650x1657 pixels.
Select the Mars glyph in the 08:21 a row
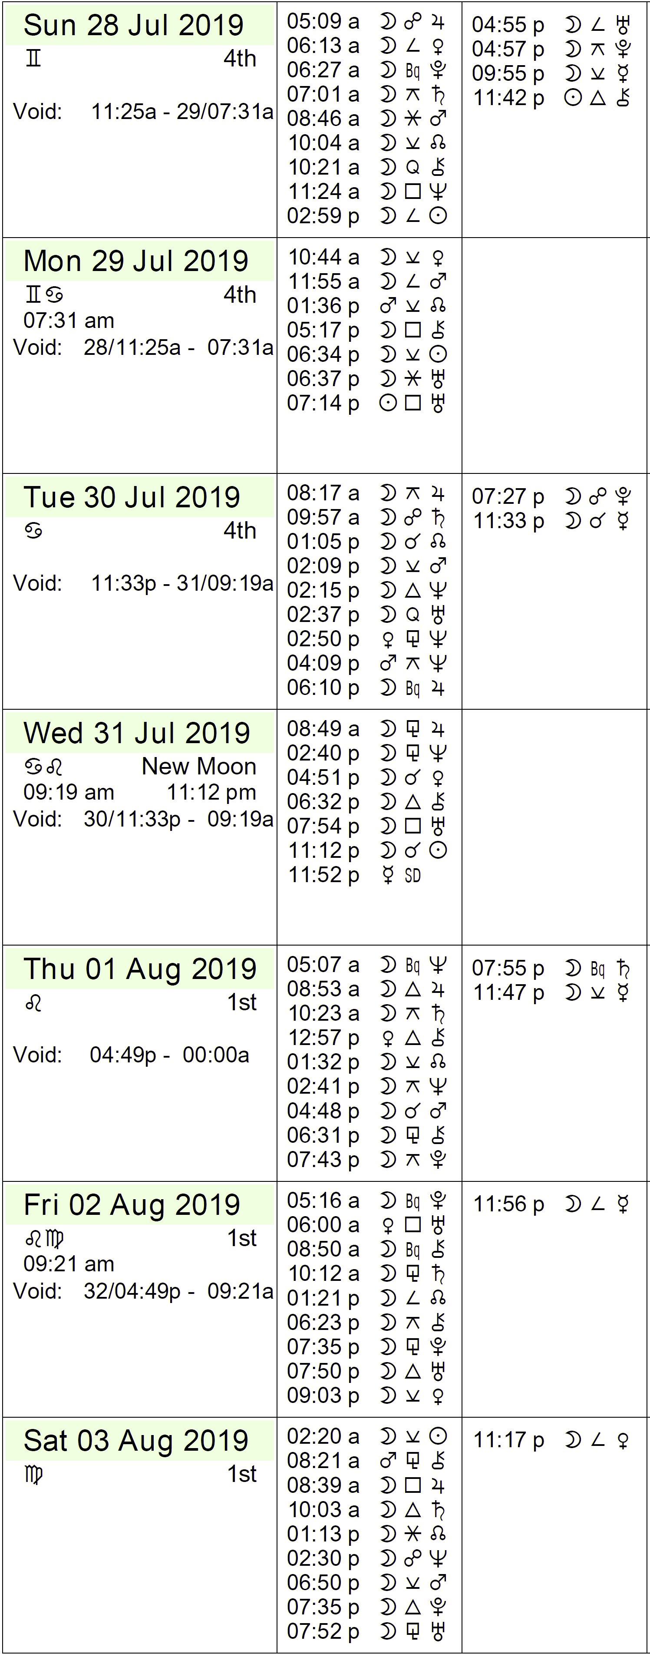coord(388,1461)
